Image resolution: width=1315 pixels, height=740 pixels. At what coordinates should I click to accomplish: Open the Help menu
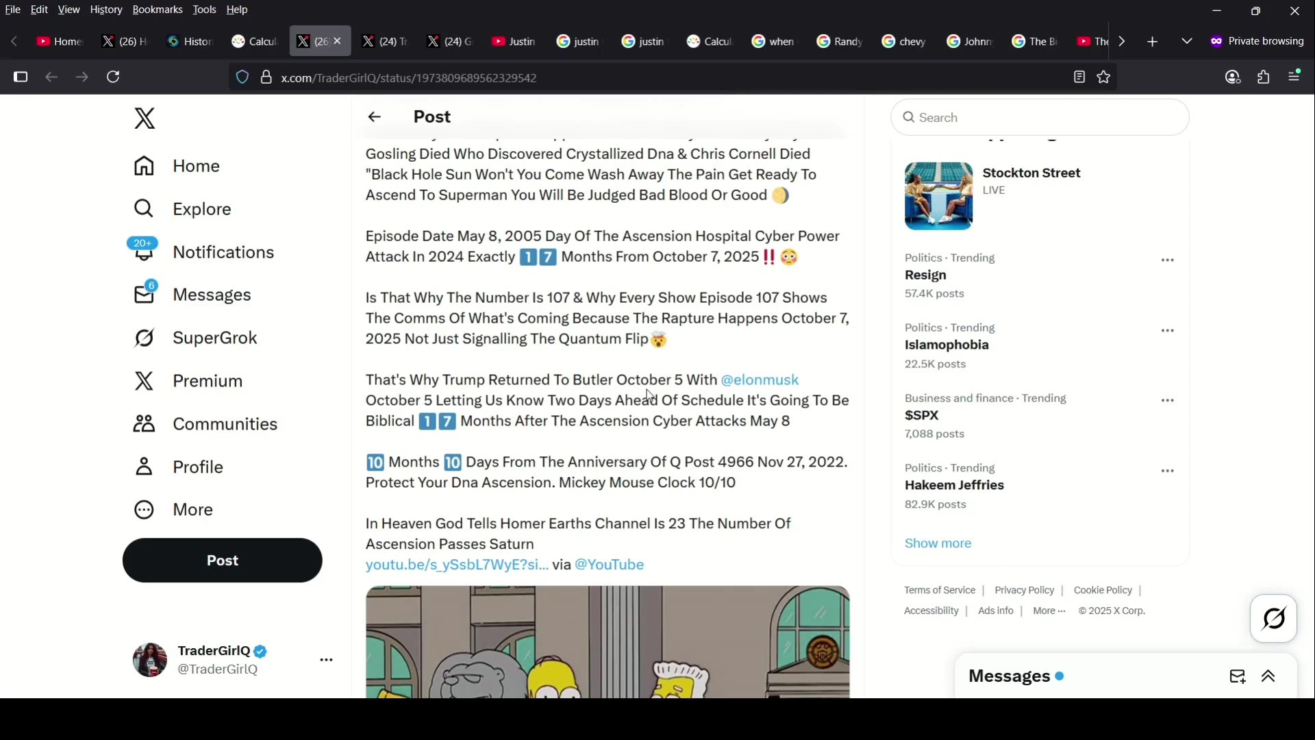point(238,10)
